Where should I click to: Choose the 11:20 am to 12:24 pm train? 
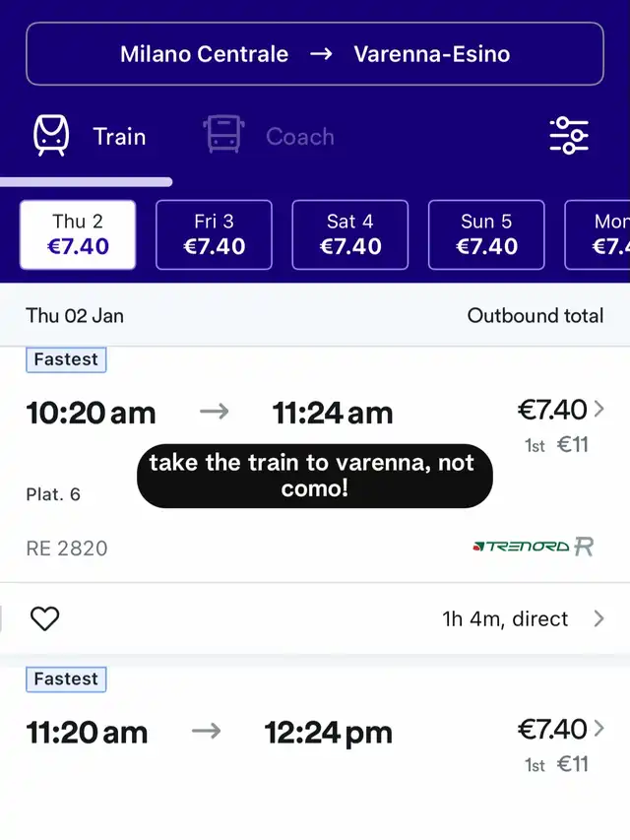[x=209, y=732]
